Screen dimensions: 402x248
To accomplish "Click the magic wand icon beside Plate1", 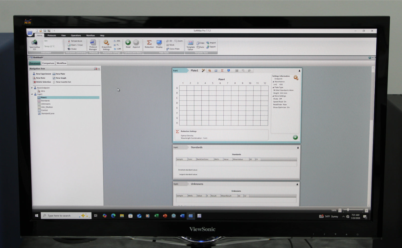I will 203,71.
